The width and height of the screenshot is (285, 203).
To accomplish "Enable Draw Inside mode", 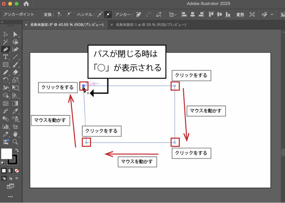I will coord(17,178).
